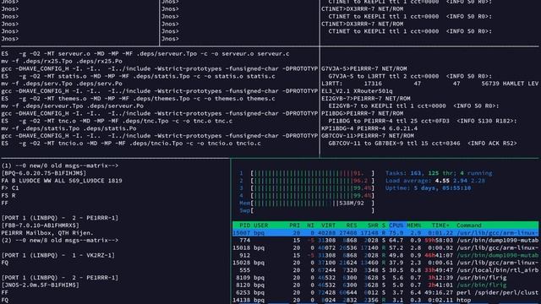This screenshot has width=541, height=304.
Task: Click the PRI column header in htop
Action: point(295,225)
